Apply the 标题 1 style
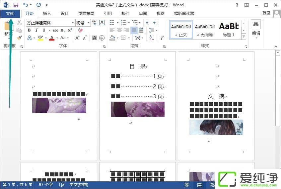Viewport: 281px width, 189px height. [229, 29]
